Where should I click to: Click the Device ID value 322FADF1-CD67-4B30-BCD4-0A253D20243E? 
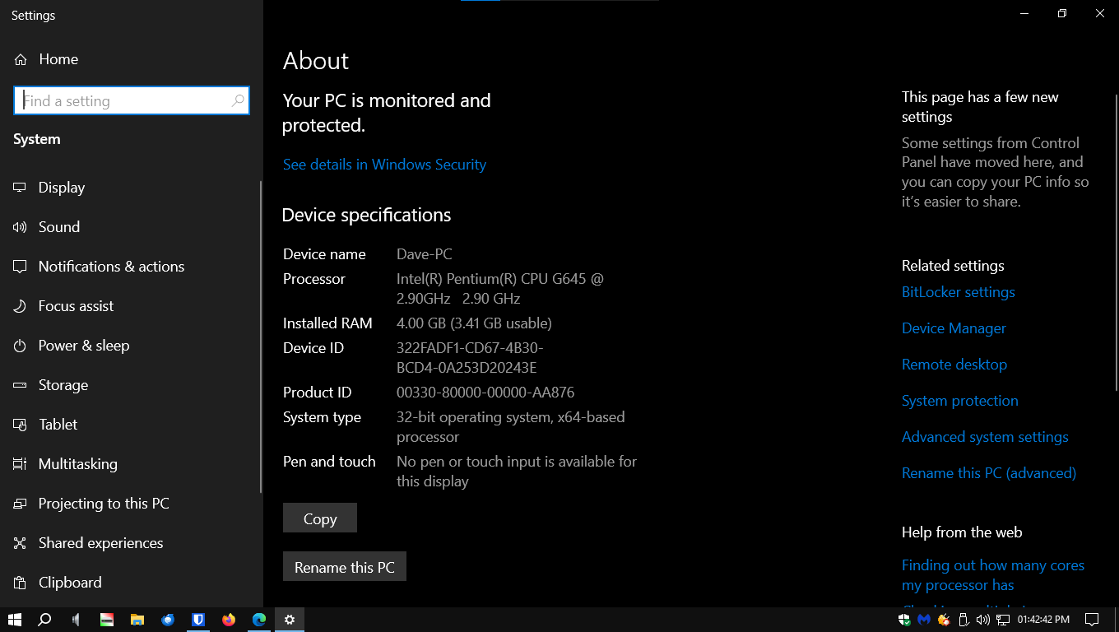click(470, 358)
